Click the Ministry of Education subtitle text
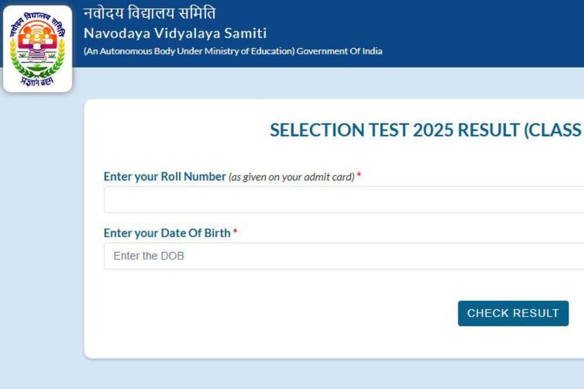This screenshot has height=389, width=584. pyautogui.click(x=233, y=51)
